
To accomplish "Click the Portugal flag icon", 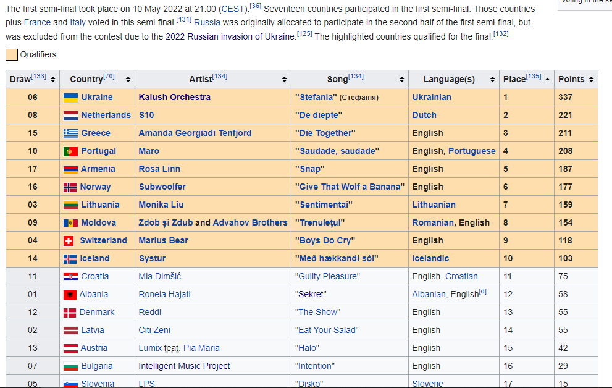I will point(70,151).
